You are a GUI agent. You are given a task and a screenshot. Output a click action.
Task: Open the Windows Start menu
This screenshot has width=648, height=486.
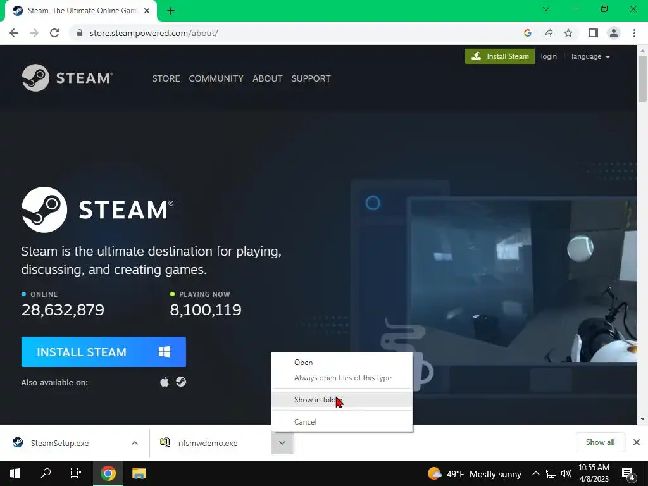pos(15,473)
